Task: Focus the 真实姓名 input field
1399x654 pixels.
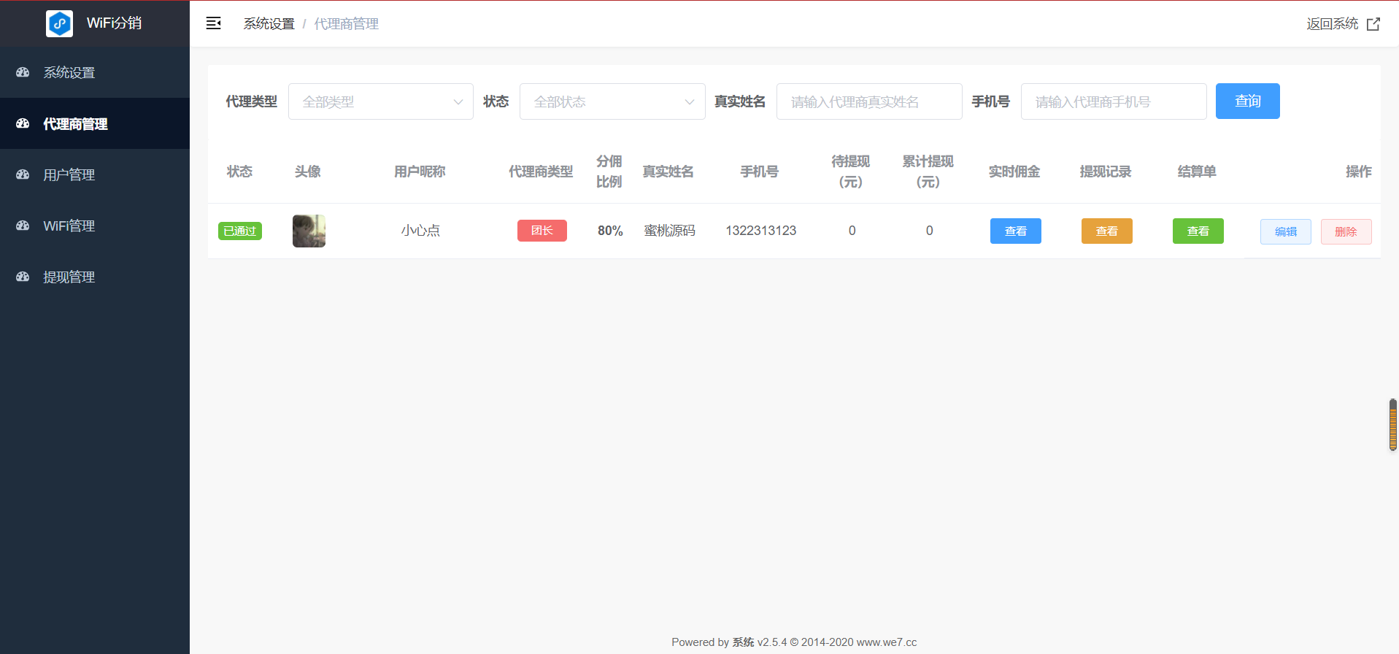Action: [869, 101]
